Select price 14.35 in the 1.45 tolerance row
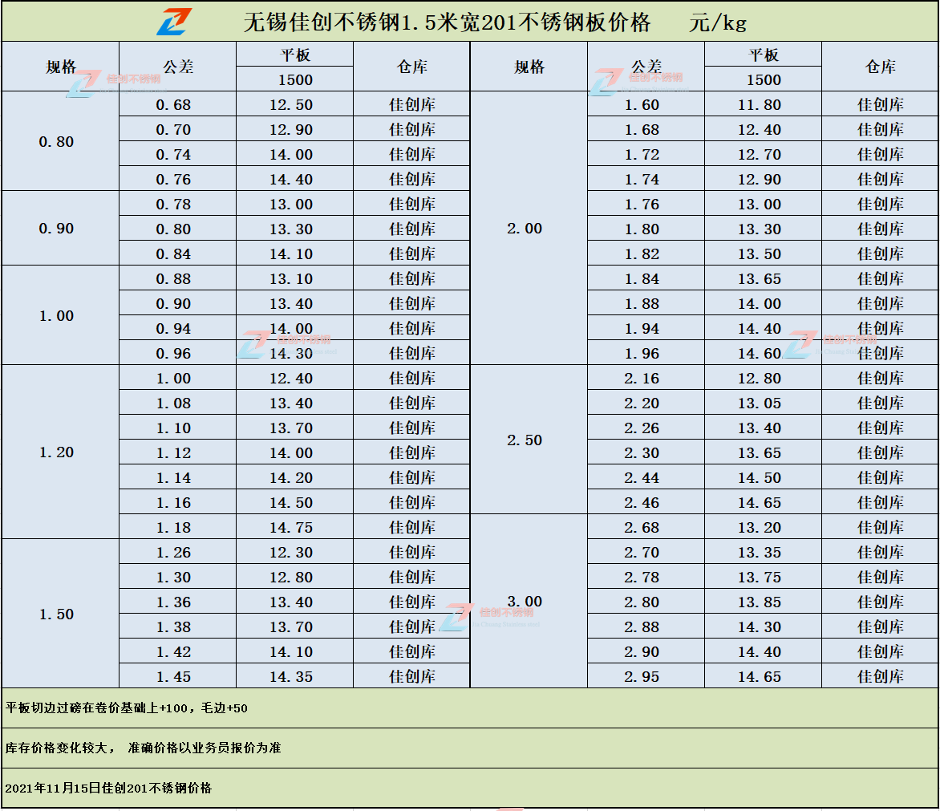The width and height of the screenshot is (940, 811). (291, 677)
